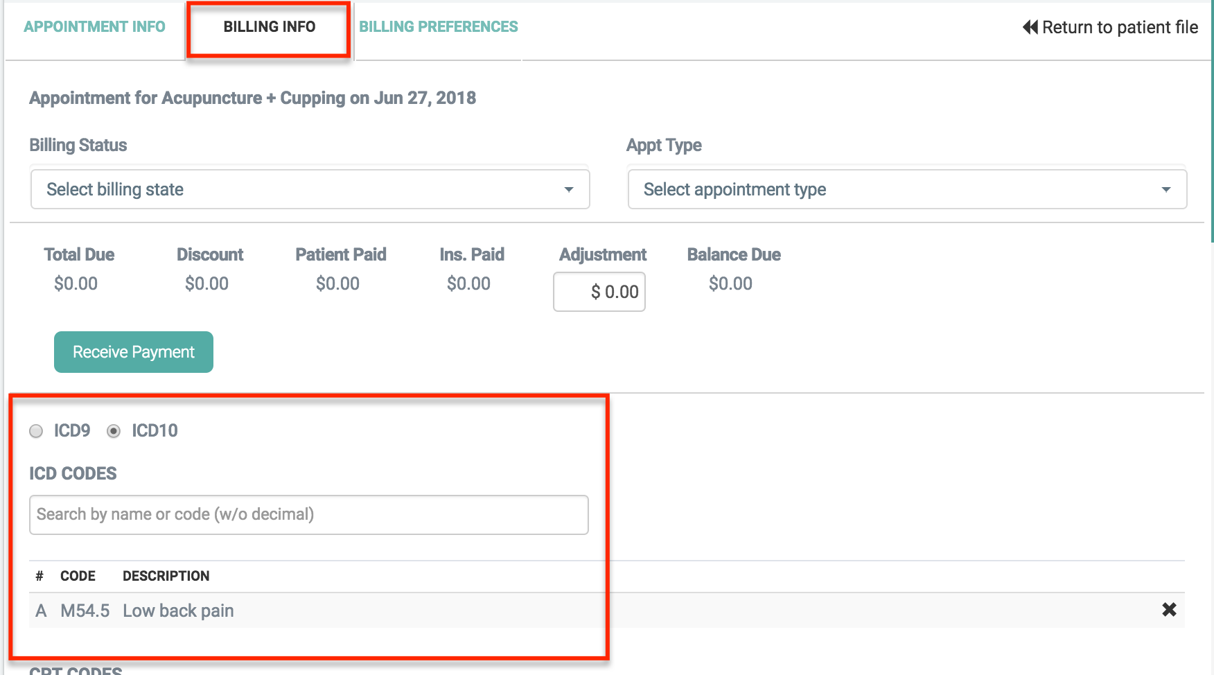
Task: Select the ICD10 radio button
Action: (114, 431)
